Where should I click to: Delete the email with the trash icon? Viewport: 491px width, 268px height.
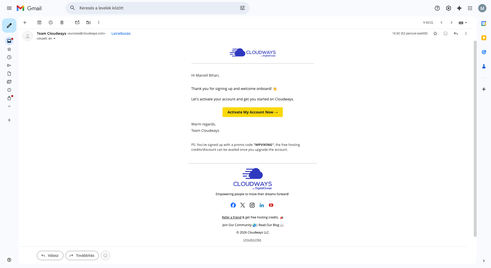62,22
